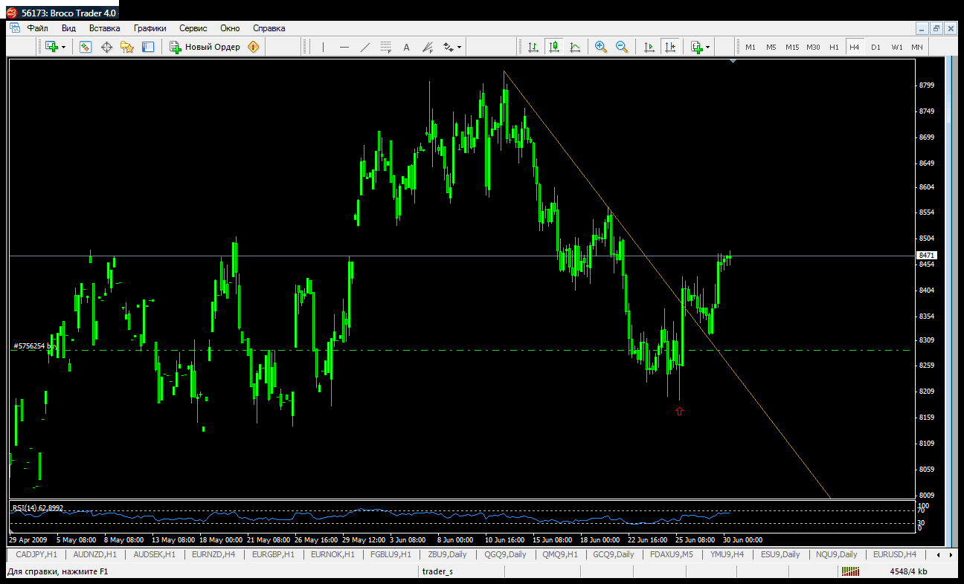This screenshot has width=964, height=584.
Task: Toggle chart auto scroll
Action: tap(649, 47)
